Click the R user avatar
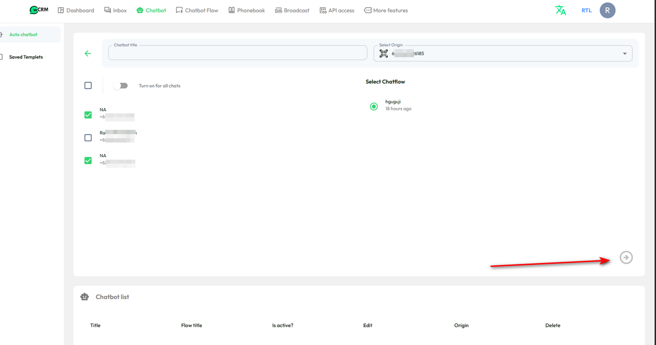This screenshot has height=345, width=656. pyautogui.click(x=607, y=10)
